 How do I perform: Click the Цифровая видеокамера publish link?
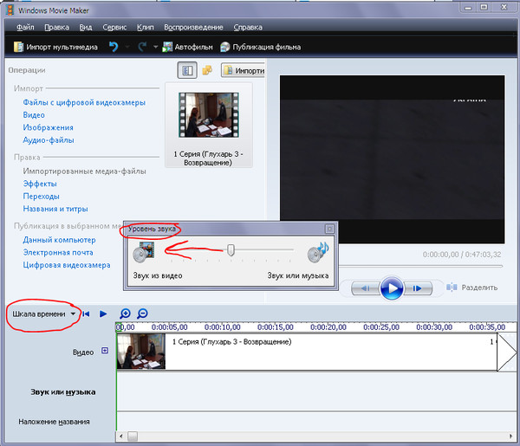click(67, 265)
